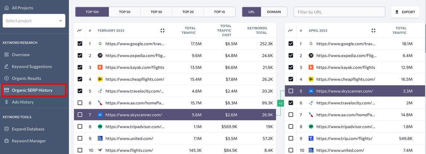The image size is (426, 154).
Task: Click the Flights.com favicon in February row 10
Action: 100,150
